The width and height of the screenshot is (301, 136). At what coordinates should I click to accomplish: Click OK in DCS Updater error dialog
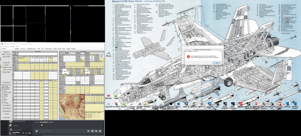pyautogui.click(x=216, y=63)
